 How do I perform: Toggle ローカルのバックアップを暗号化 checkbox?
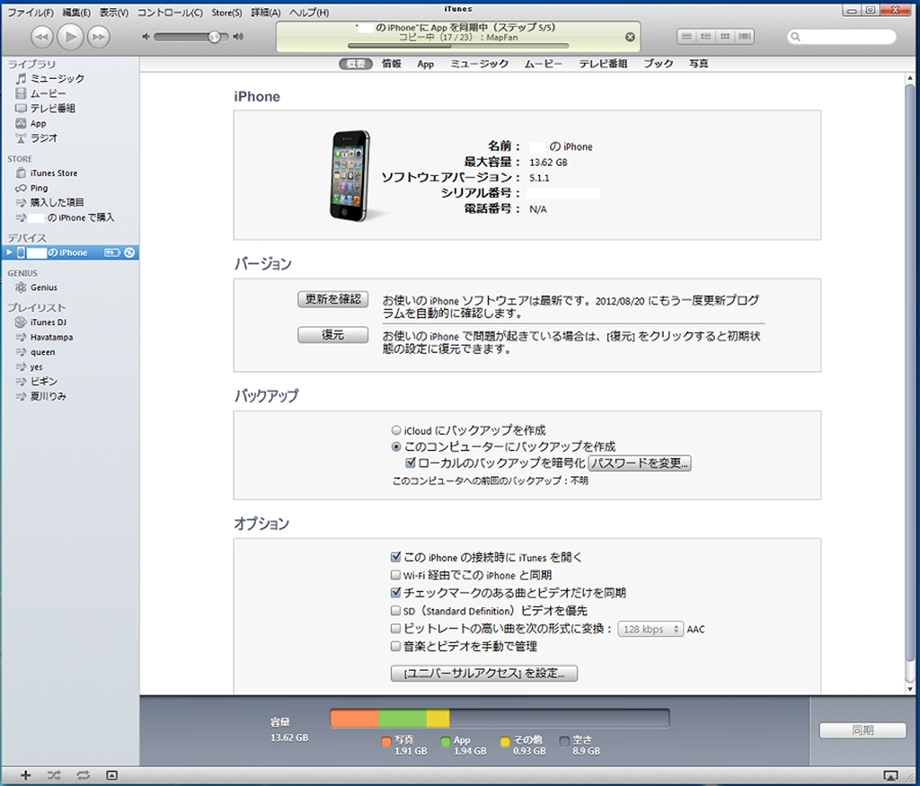point(411,463)
